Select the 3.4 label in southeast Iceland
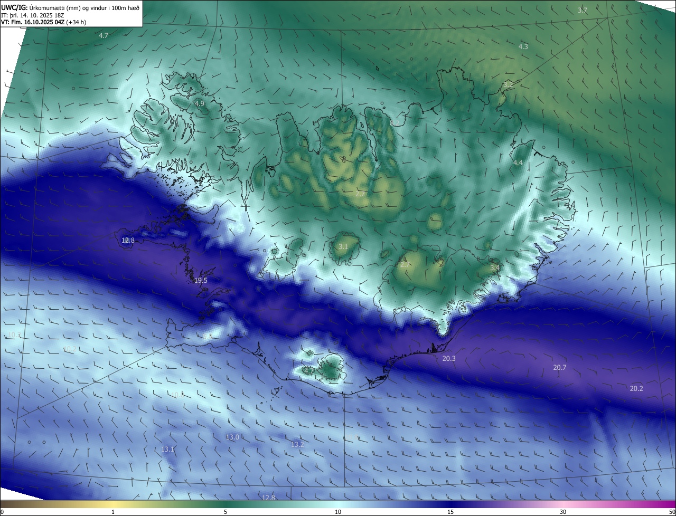The height and width of the screenshot is (516, 676). [x=495, y=268]
